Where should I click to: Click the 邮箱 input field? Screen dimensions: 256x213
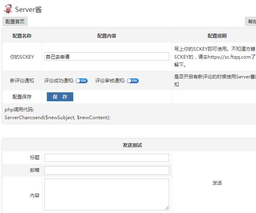click(x=107, y=170)
